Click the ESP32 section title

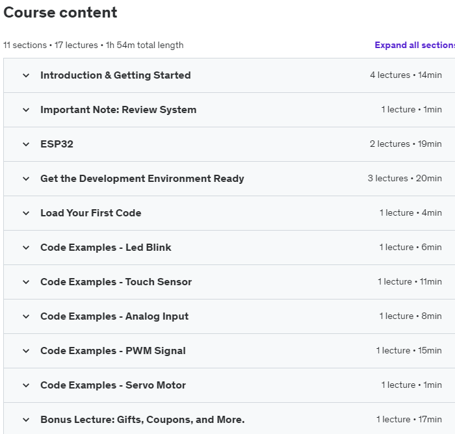(57, 144)
